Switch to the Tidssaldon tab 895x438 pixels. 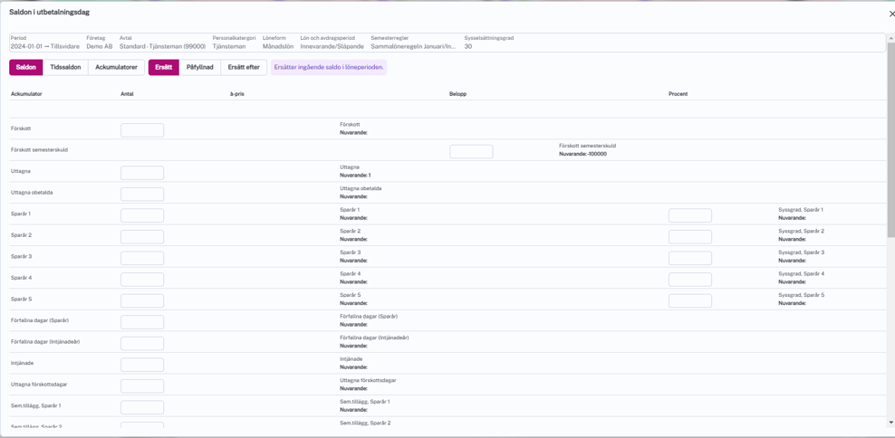(65, 67)
